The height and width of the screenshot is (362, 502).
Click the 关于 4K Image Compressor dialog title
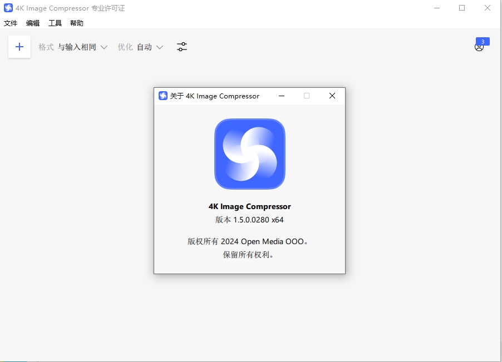[214, 96]
